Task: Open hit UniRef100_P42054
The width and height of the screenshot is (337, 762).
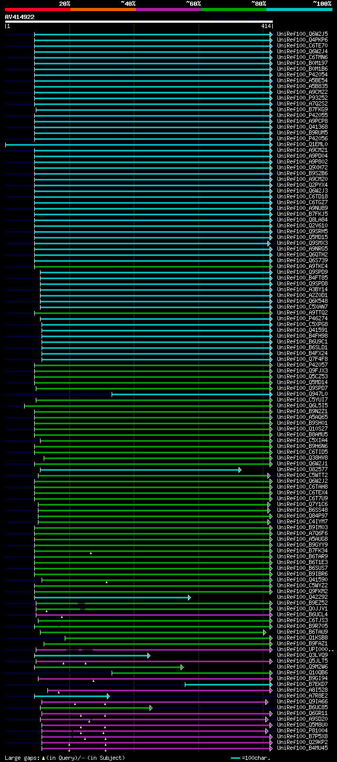Action: pyautogui.click(x=302, y=74)
